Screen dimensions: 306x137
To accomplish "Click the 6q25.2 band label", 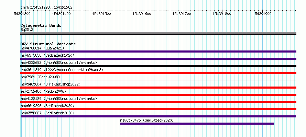I will 27,30.
